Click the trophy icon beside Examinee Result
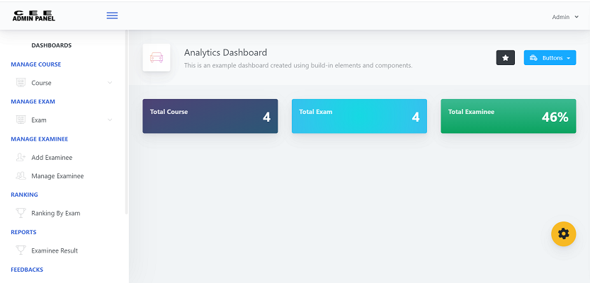 21,250
